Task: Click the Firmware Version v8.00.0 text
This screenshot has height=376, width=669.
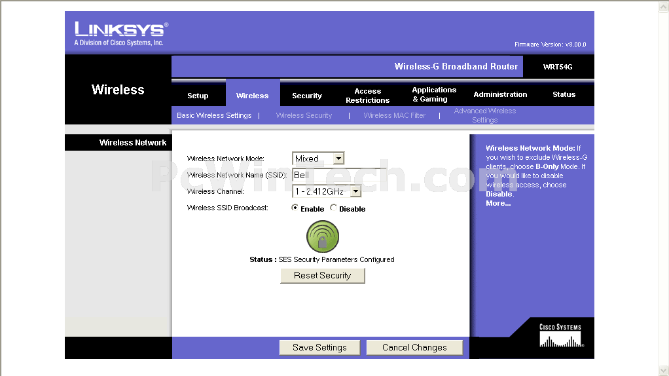Action: pos(550,45)
